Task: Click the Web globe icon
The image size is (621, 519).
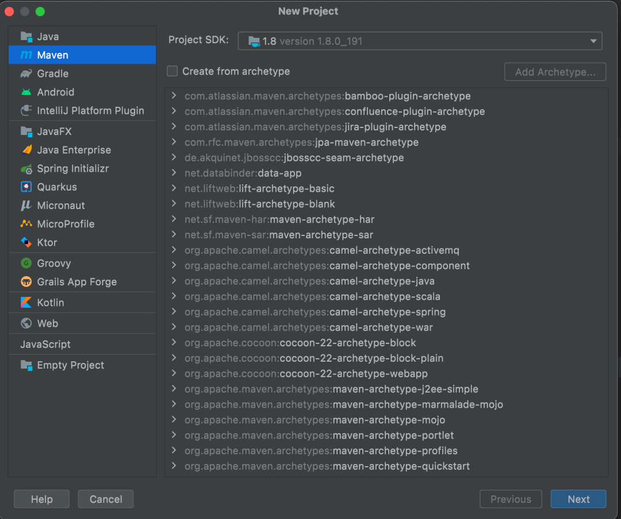Action: [26, 323]
